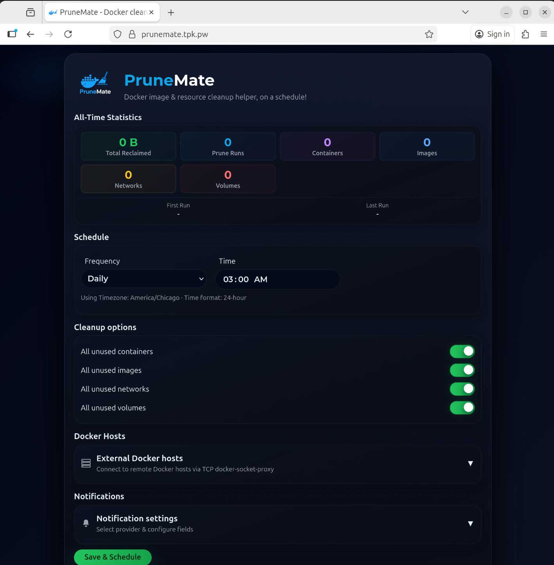The image size is (554, 565).
Task: Toggle All unused volumes cleanup
Action: [x=462, y=408]
